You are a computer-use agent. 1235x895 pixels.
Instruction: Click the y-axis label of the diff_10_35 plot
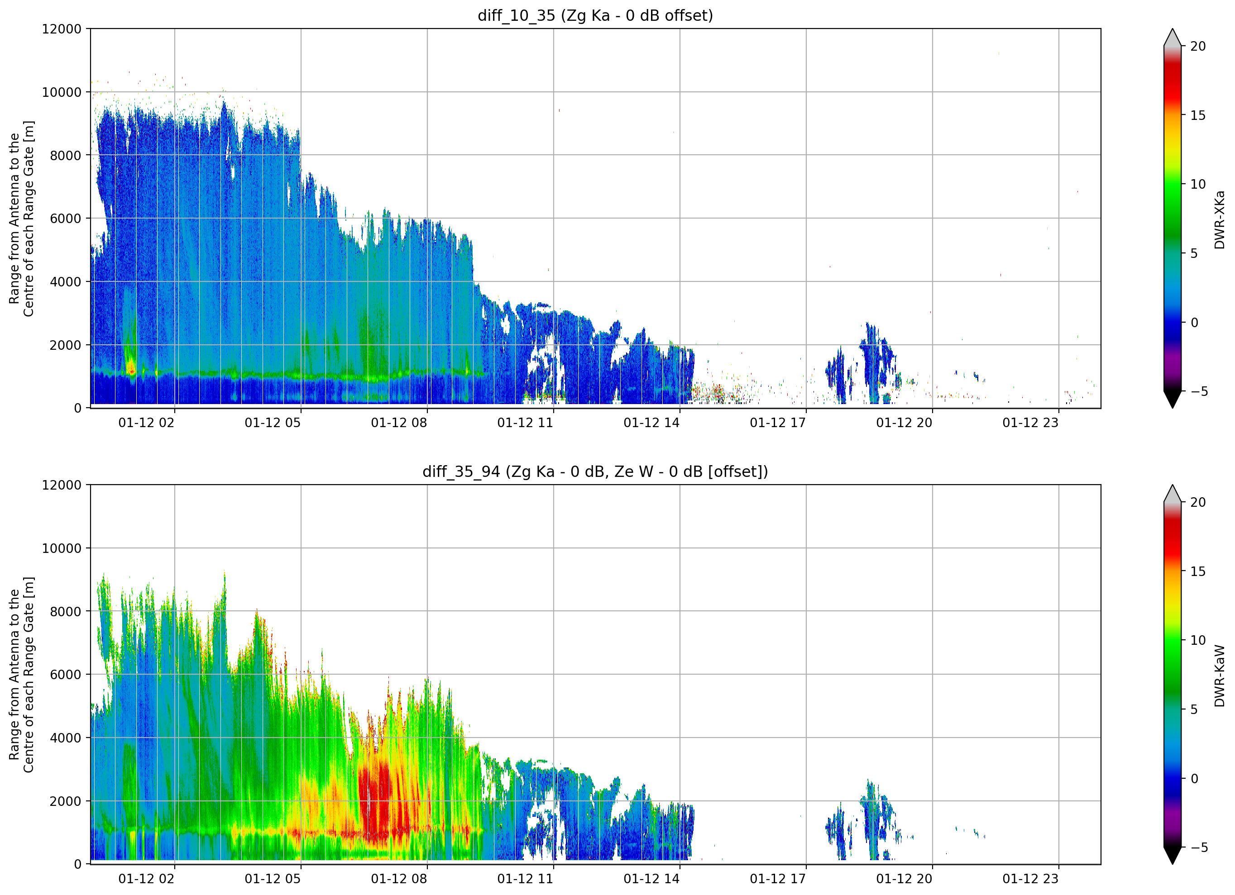click(22, 218)
